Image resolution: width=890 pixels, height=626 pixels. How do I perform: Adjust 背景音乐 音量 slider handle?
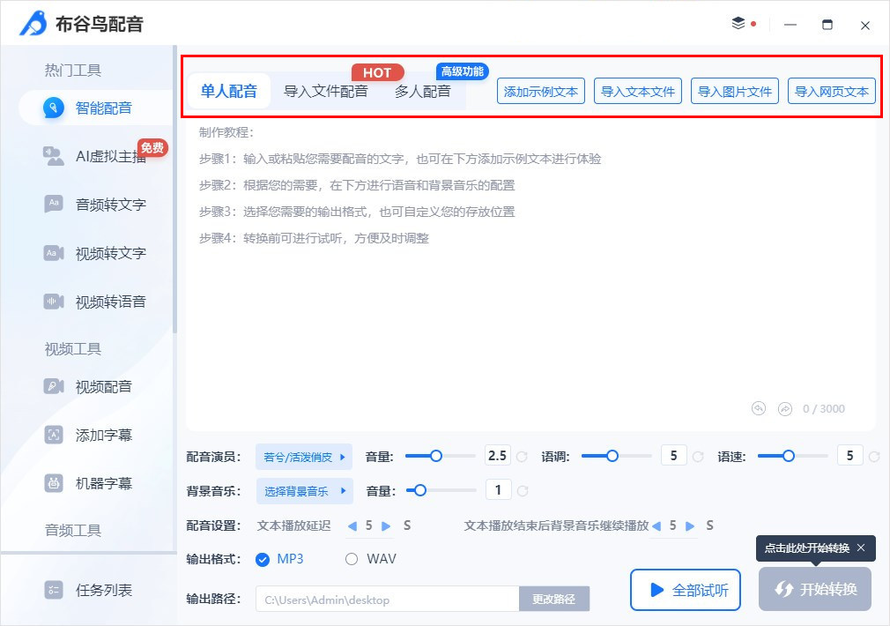click(420, 489)
